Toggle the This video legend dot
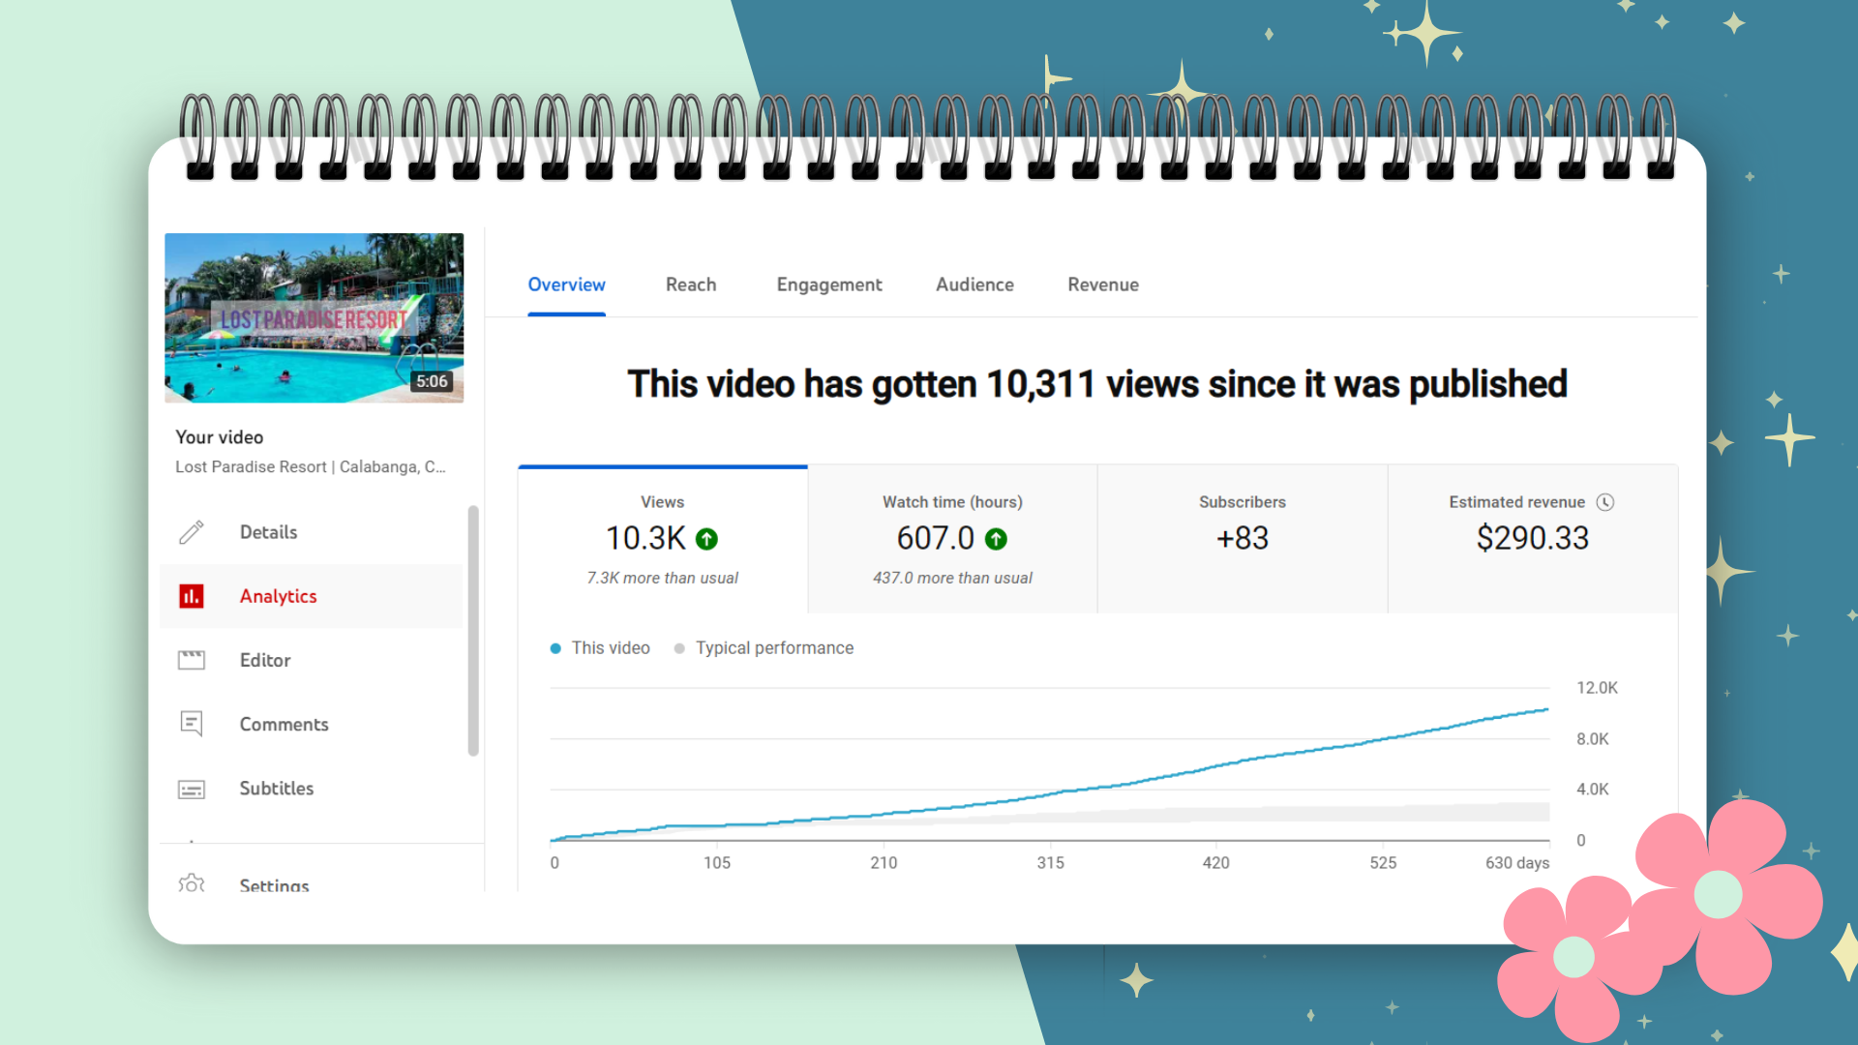1858x1045 pixels. click(555, 648)
